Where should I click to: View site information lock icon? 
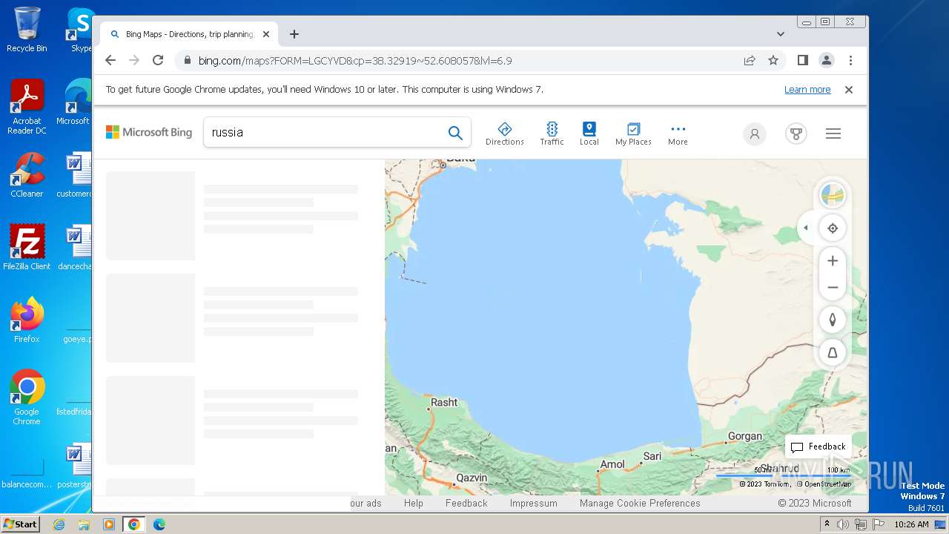(x=187, y=61)
